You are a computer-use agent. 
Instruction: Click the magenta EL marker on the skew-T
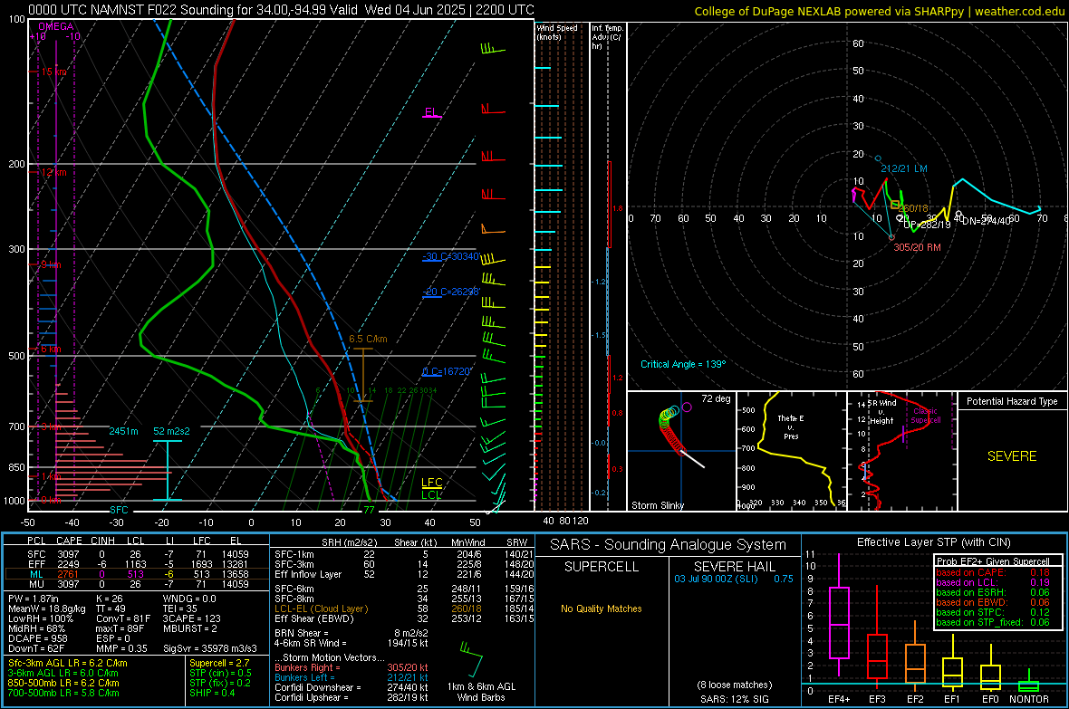[431, 111]
